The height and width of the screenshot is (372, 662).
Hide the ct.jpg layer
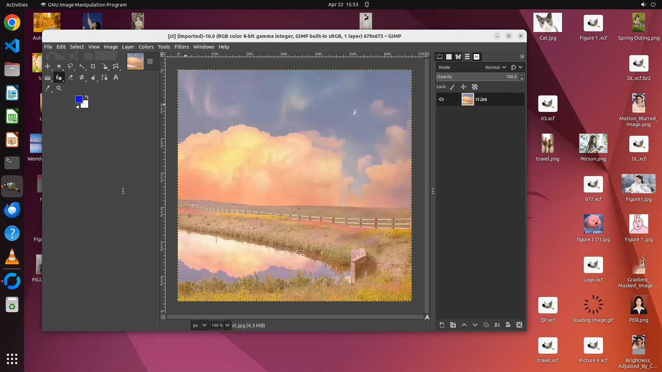coord(441,99)
